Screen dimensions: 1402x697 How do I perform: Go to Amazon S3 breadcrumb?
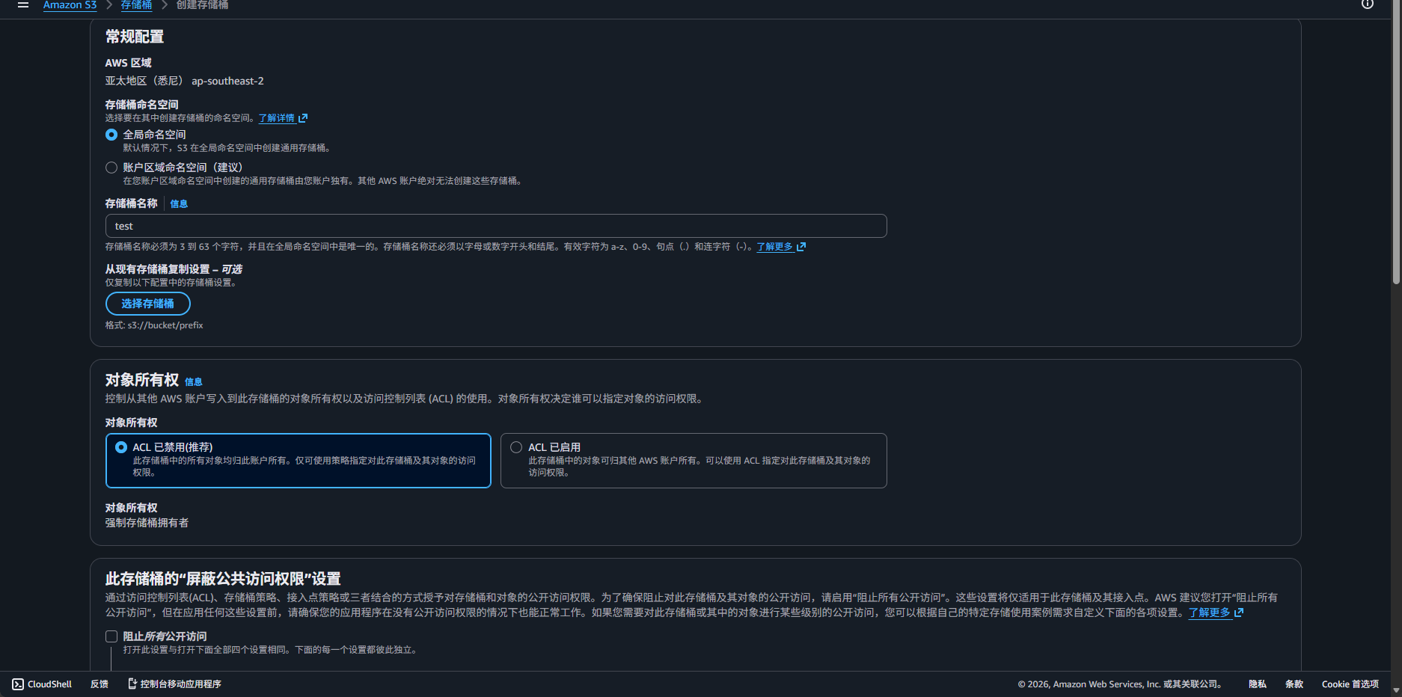[x=70, y=5]
